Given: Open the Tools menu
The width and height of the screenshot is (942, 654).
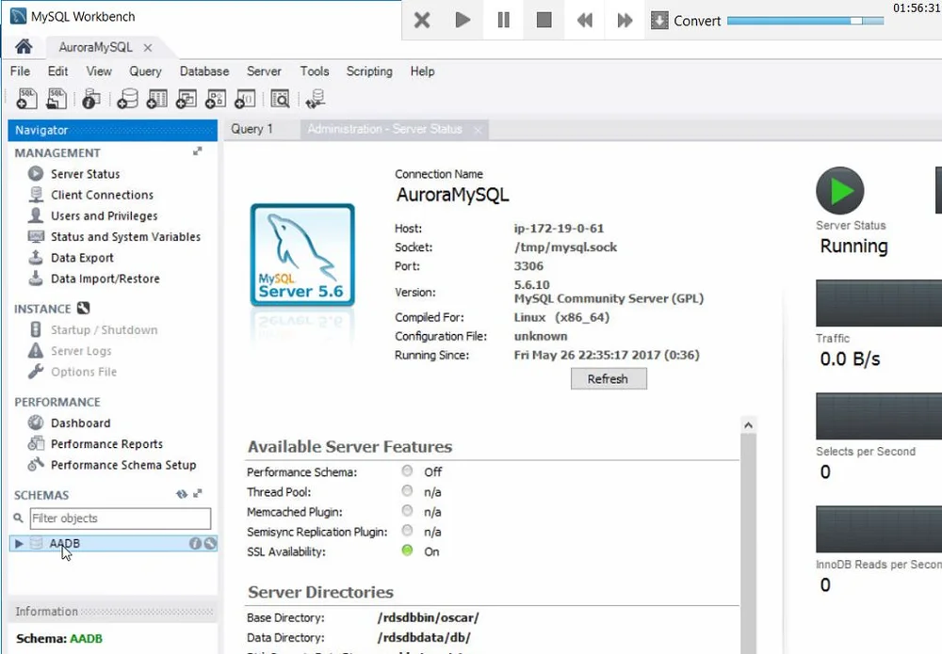Looking at the screenshot, I should (x=315, y=72).
